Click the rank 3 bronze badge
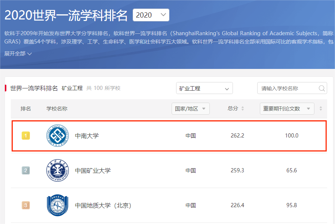The height and width of the screenshot is (224, 335). tap(26, 205)
